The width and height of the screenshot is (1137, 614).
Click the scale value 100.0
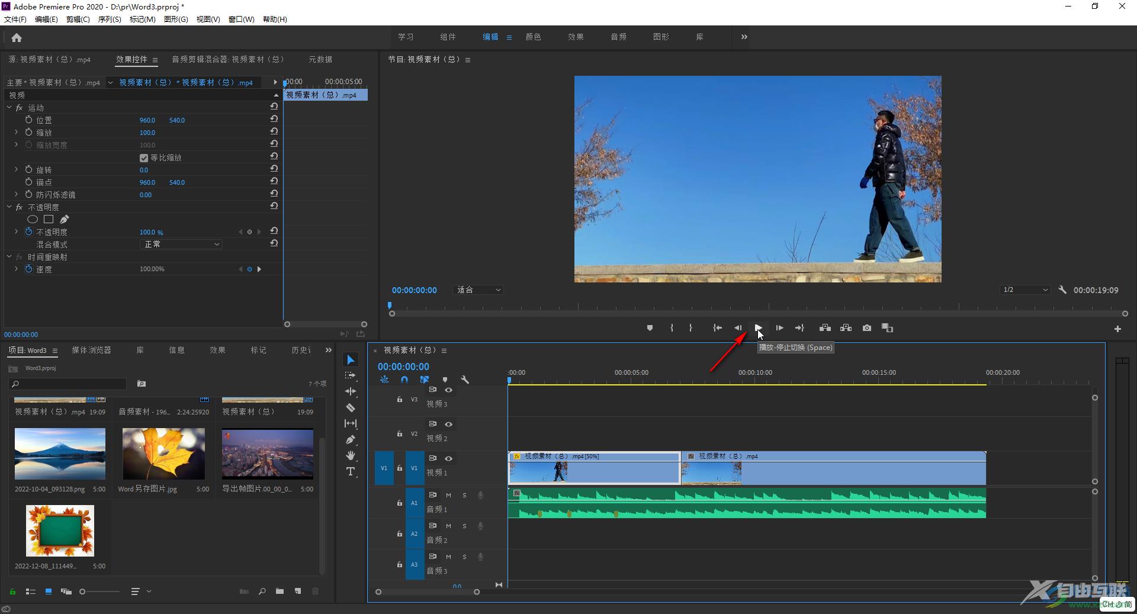[x=147, y=133]
